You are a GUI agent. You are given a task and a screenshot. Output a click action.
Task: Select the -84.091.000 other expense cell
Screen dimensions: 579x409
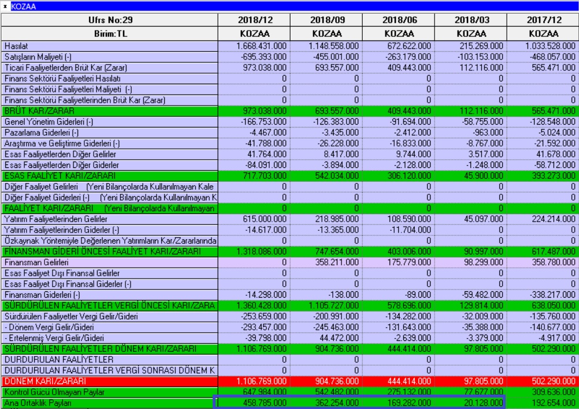click(x=254, y=165)
